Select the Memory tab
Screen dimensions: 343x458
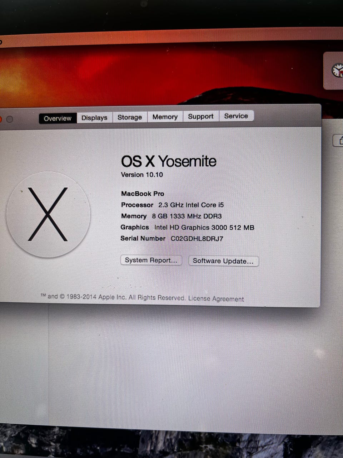pos(165,117)
